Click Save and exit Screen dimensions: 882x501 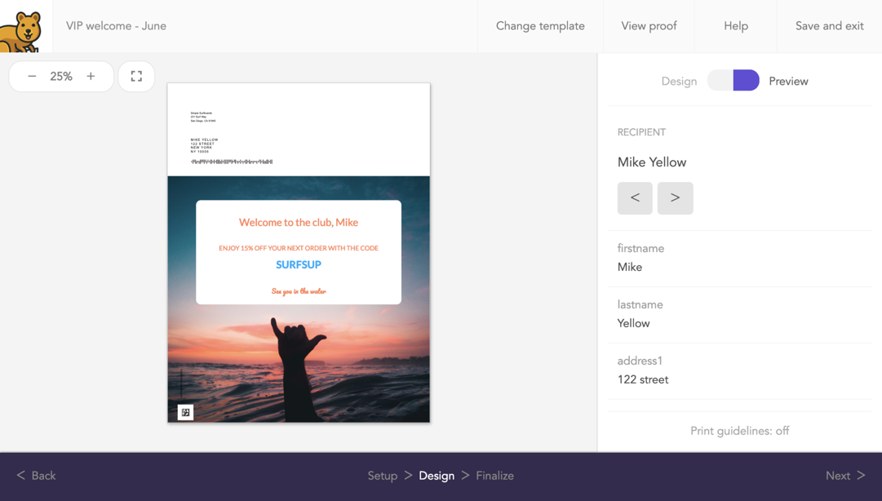pyautogui.click(x=829, y=26)
